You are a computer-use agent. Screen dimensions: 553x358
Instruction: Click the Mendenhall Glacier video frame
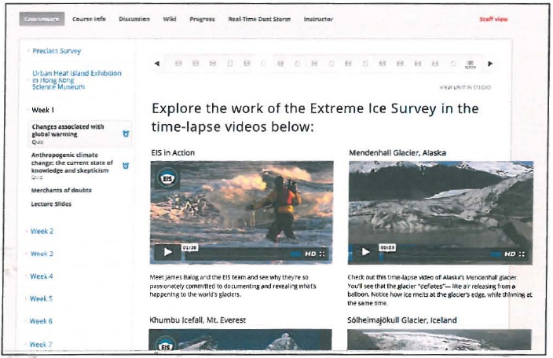[x=441, y=213]
